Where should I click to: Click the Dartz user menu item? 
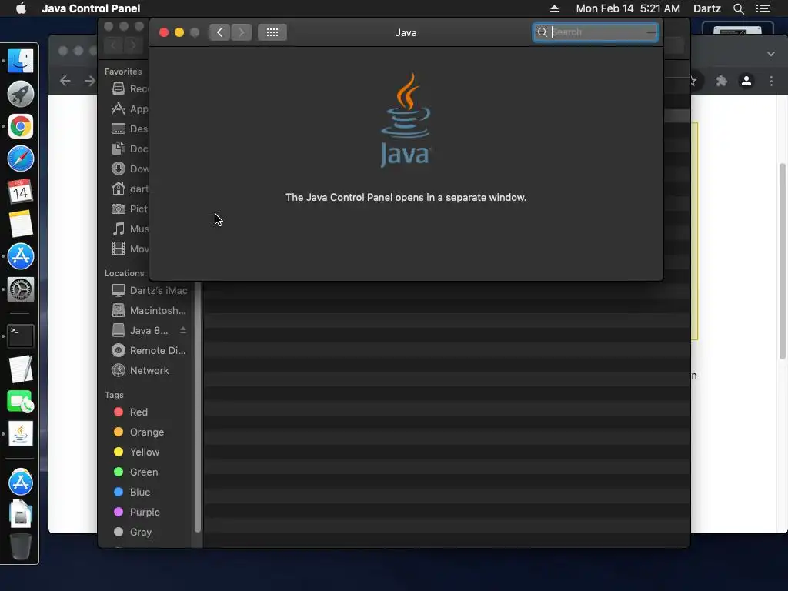(x=707, y=8)
